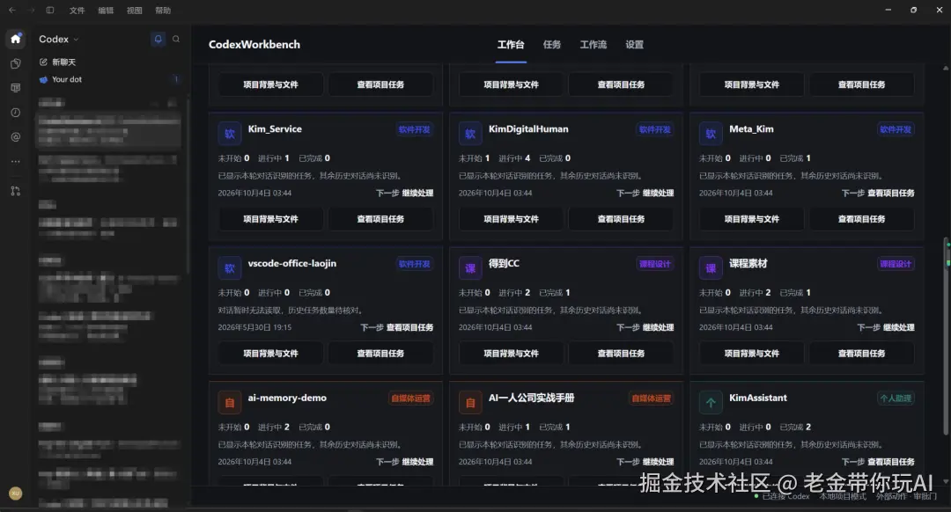Click 继续处理 link in KimDigitalHuman card
Screen dimensions: 951x512
point(658,193)
